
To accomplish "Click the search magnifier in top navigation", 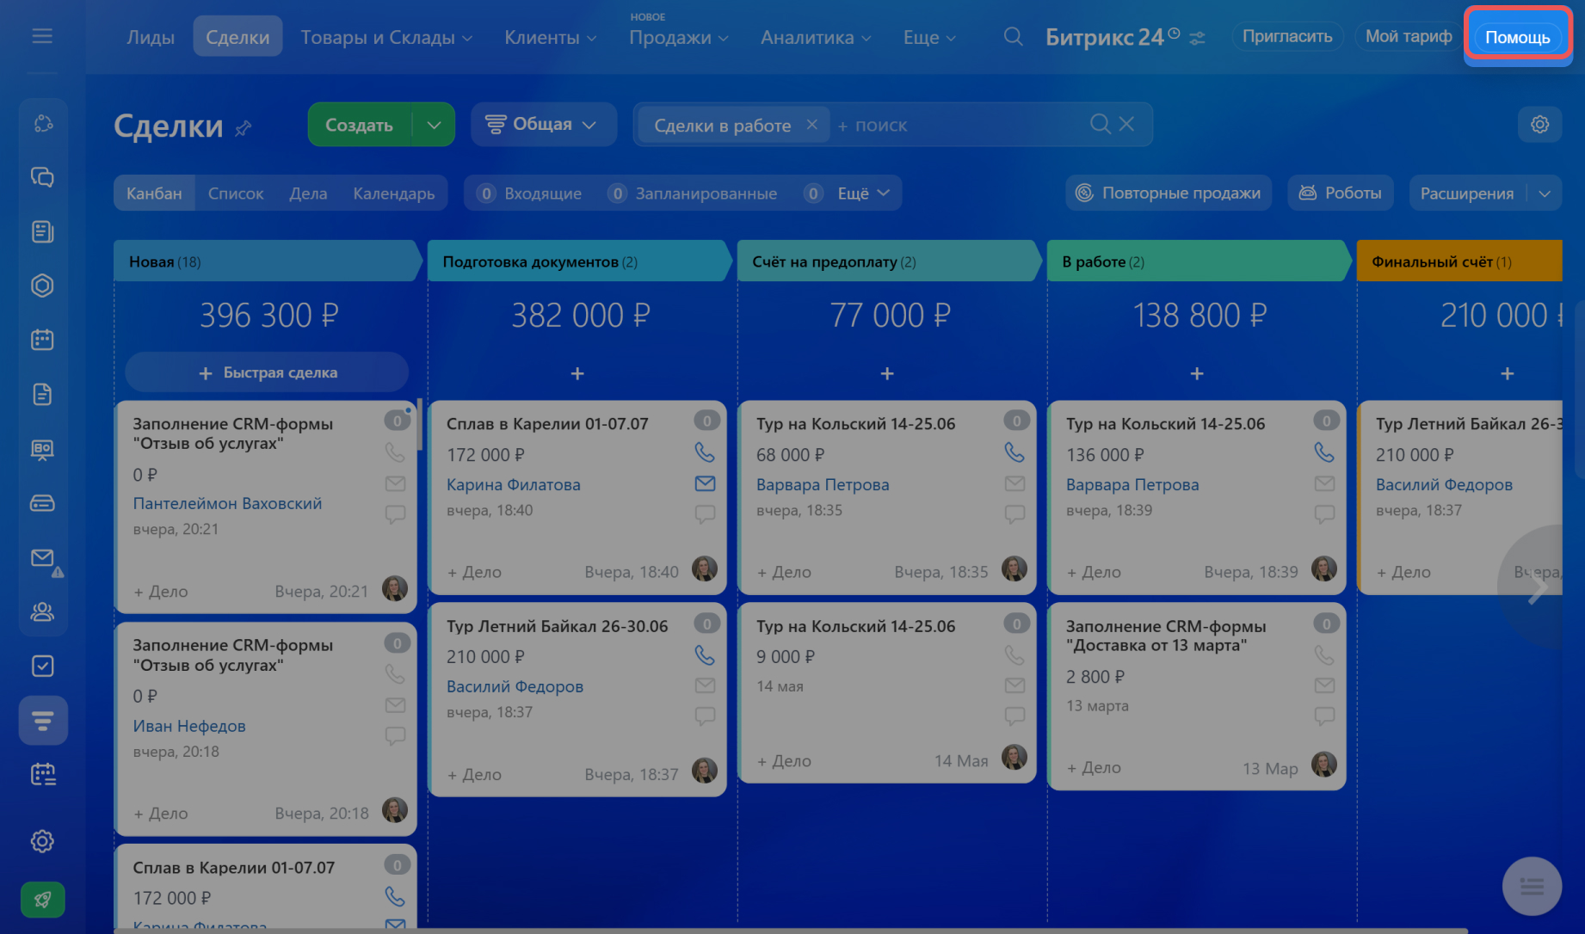I will (1013, 37).
